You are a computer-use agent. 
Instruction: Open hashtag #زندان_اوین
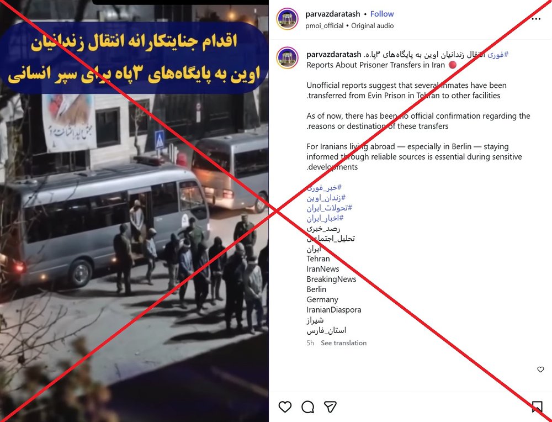[x=326, y=198]
